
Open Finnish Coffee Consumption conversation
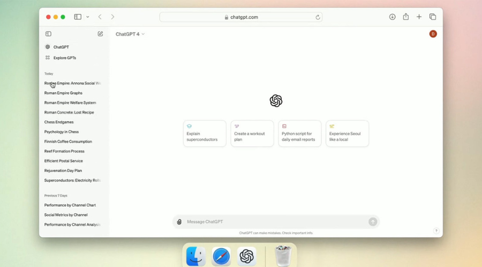(68, 142)
